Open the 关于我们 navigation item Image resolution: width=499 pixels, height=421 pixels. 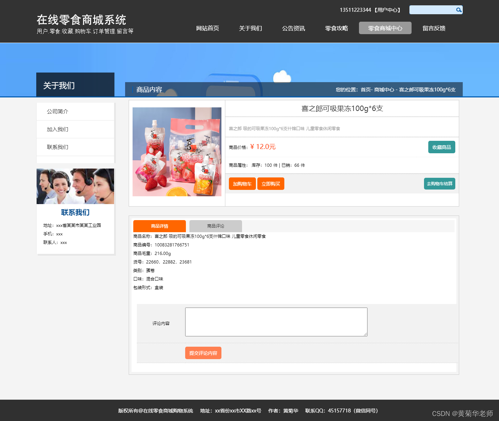251,28
